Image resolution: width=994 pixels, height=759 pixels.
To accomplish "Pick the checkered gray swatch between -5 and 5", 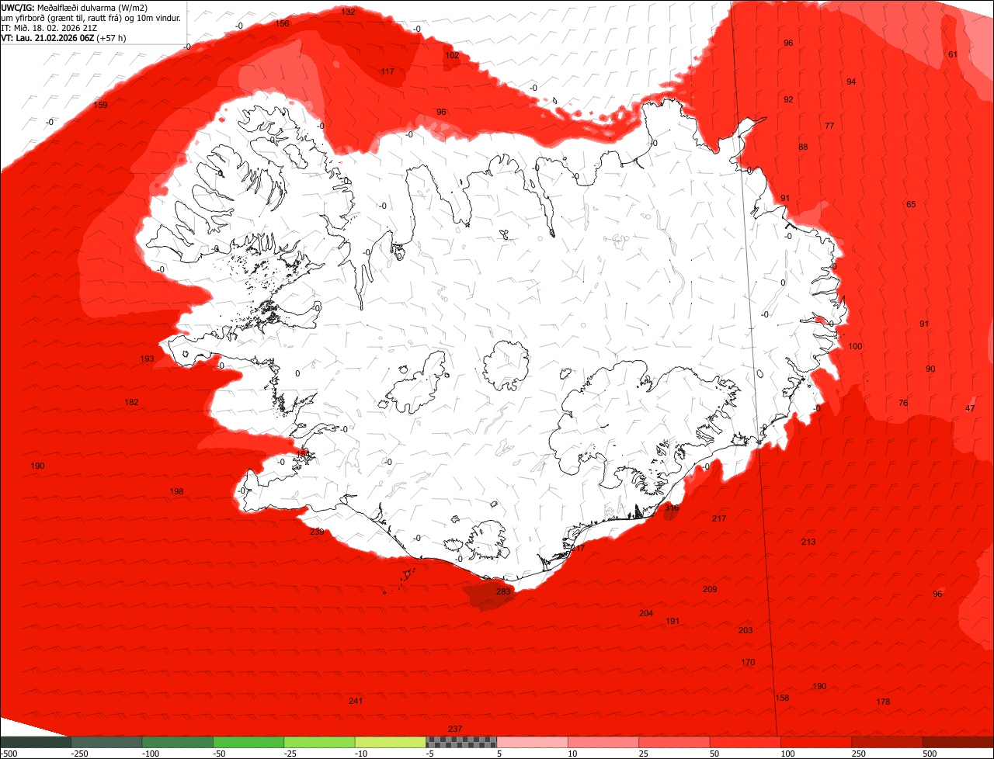I will point(461,742).
